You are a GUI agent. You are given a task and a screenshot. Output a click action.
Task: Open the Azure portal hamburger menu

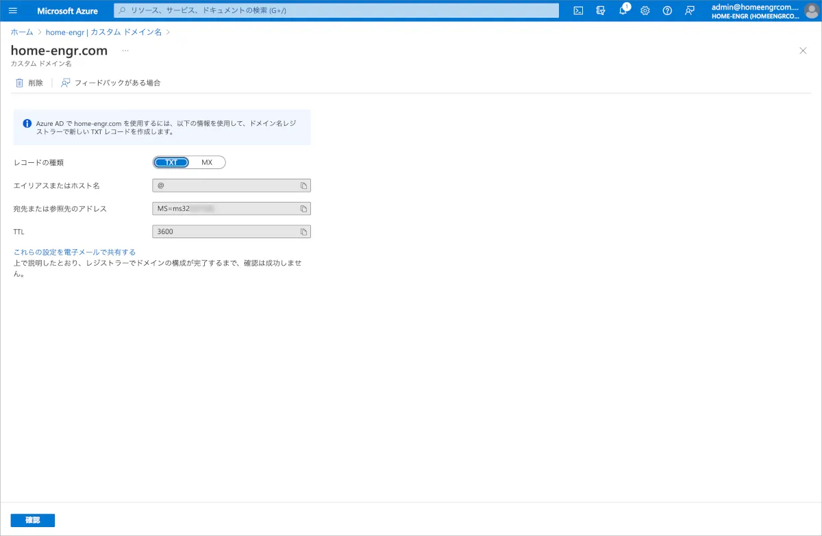pyautogui.click(x=12, y=11)
